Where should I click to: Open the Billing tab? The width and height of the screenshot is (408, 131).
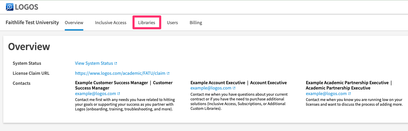pos(196,23)
